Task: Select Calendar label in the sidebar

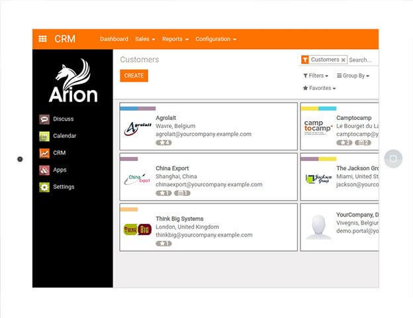Action: point(65,136)
